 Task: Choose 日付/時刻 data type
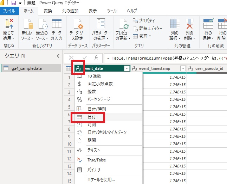click(x=109, y=109)
